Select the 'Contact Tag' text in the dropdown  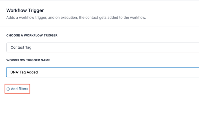click(21, 47)
